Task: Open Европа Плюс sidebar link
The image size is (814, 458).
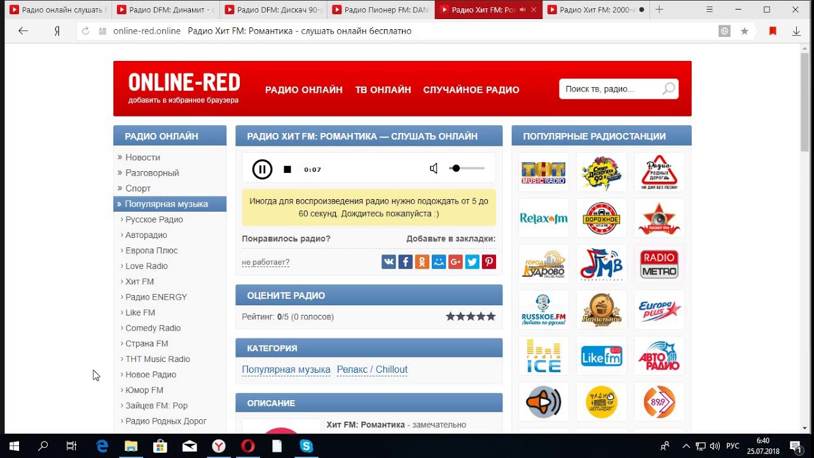Action: tap(151, 251)
